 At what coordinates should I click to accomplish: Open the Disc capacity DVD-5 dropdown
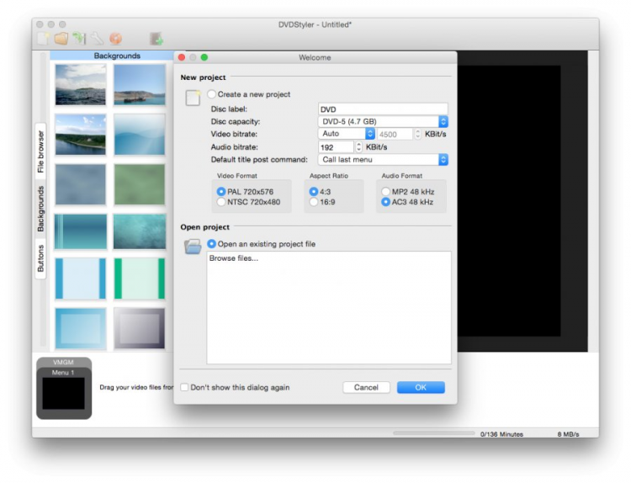pos(383,121)
